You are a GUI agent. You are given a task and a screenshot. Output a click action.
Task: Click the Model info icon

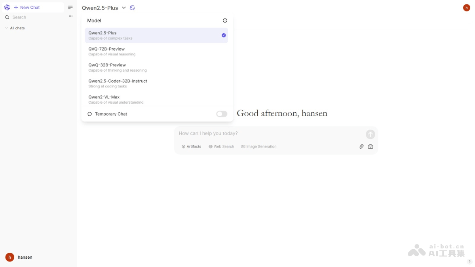pos(225,21)
